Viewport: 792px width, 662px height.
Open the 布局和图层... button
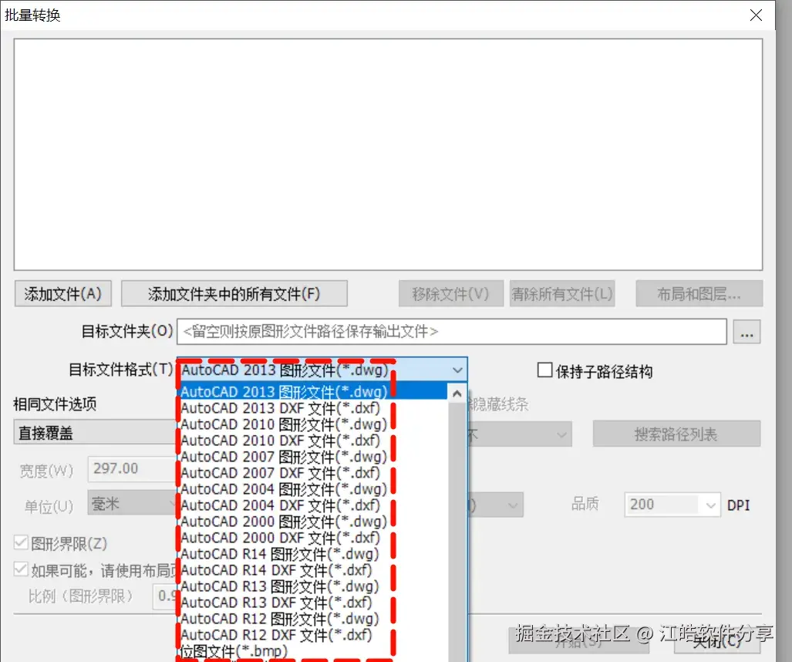click(699, 294)
